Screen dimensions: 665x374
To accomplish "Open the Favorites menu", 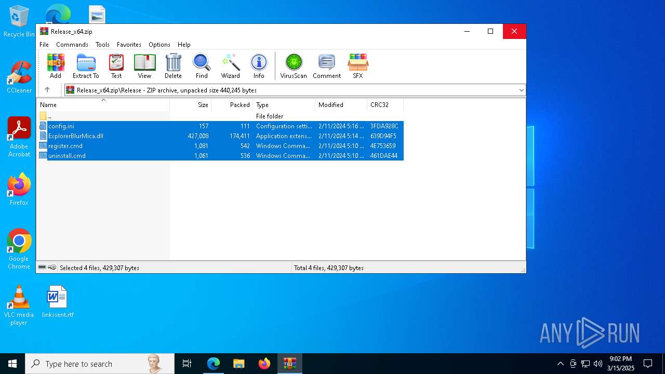I will pos(129,45).
